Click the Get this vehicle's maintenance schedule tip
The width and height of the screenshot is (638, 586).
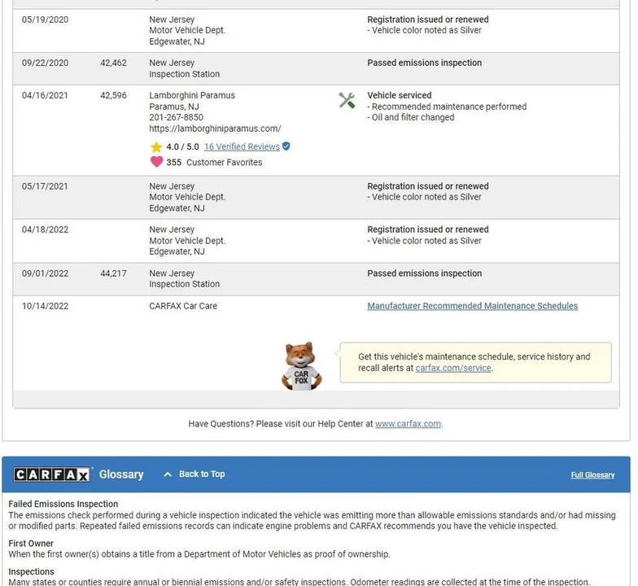pyautogui.click(x=475, y=363)
